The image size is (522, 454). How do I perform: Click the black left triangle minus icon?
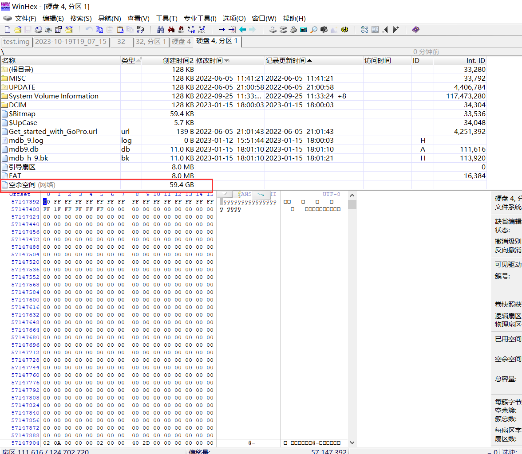385,30
